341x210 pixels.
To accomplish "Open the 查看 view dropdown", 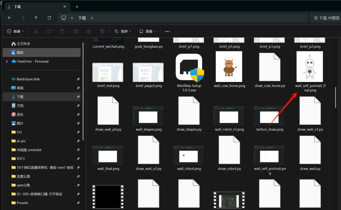I will pyautogui.click(x=147, y=31).
